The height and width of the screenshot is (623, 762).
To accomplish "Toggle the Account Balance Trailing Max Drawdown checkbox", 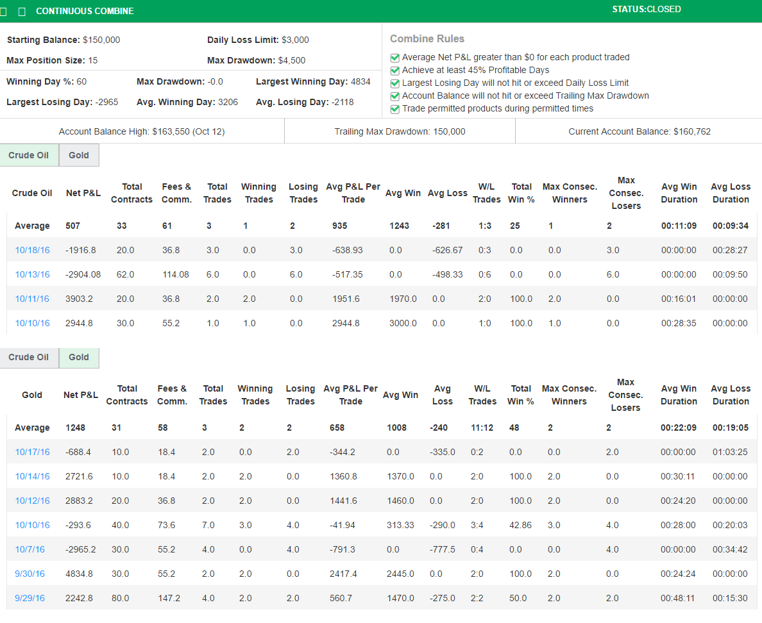I will pyautogui.click(x=394, y=96).
